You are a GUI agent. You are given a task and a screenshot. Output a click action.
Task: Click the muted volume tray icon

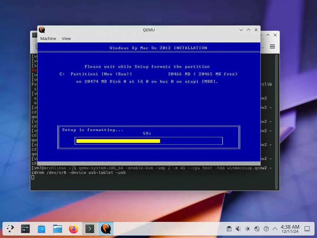click(238, 229)
